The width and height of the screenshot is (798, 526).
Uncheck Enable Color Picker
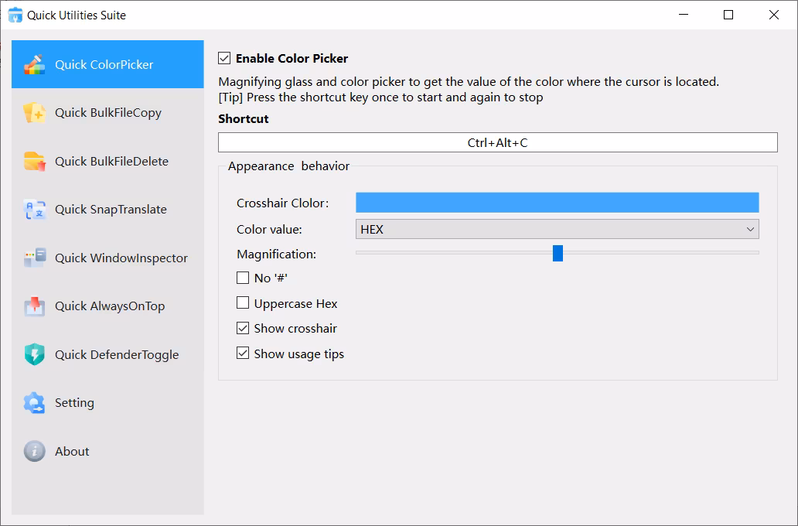pos(223,58)
